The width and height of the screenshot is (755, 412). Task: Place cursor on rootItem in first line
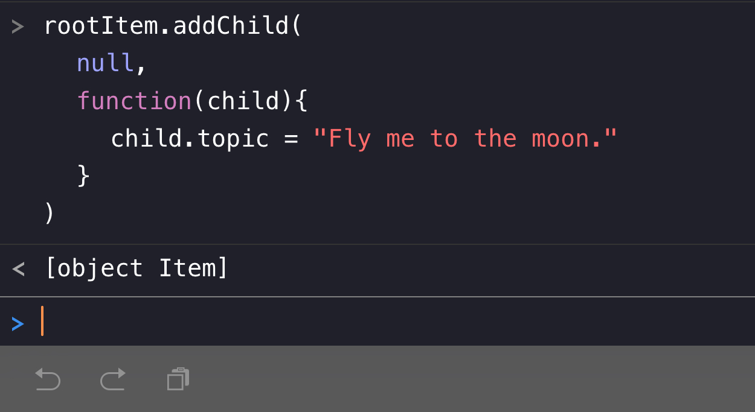pos(100,26)
